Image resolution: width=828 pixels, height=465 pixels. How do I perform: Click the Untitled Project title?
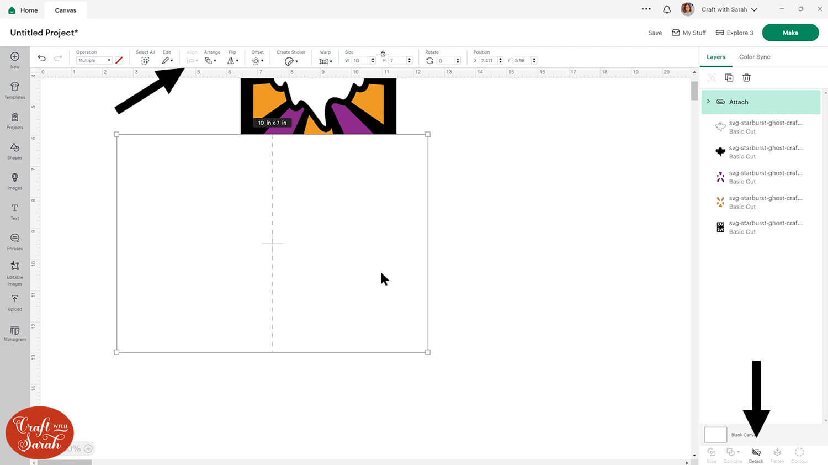(44, 33)
